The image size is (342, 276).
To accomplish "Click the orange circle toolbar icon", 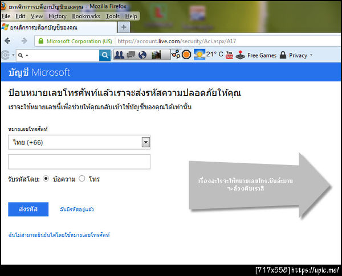I will pyautogui.click(x=186, y=55).
